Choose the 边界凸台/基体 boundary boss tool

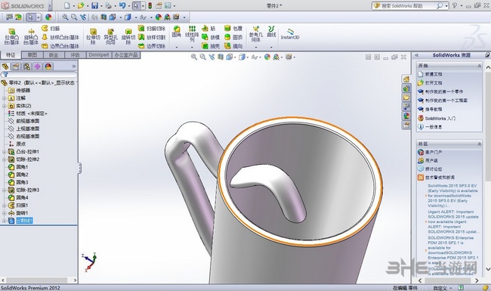pyautogui.click(x=60, y=46)
